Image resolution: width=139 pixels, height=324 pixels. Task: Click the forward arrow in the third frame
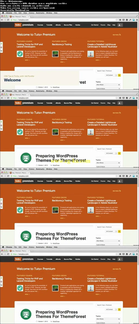[5, 176]
